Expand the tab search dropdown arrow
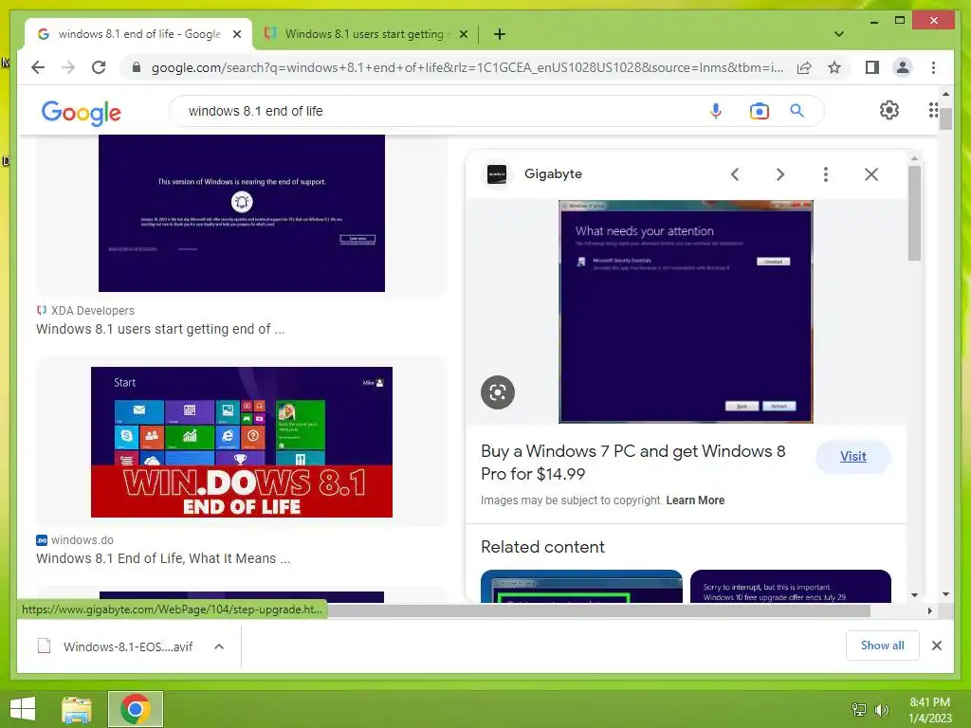The image size is (971, 728). click(839, 34)
